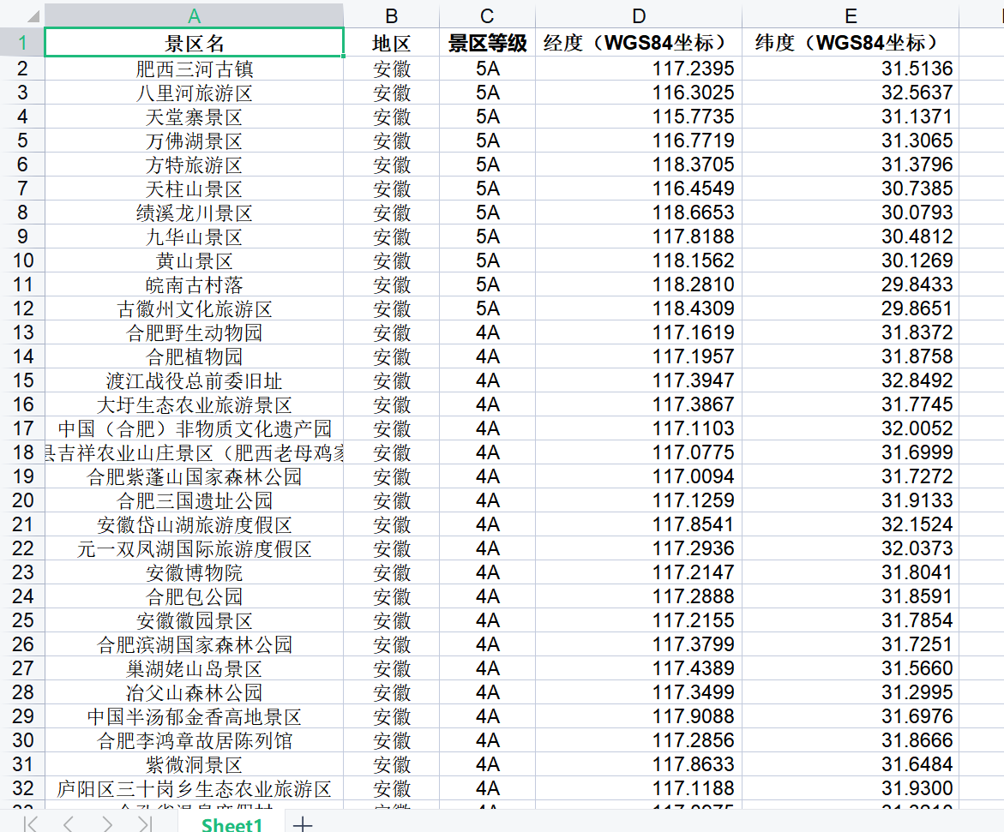Image resolution: width=1004 pixels, height=832 pixels.
Task: Go to previous sheet arrow
Action: point(68,823)
